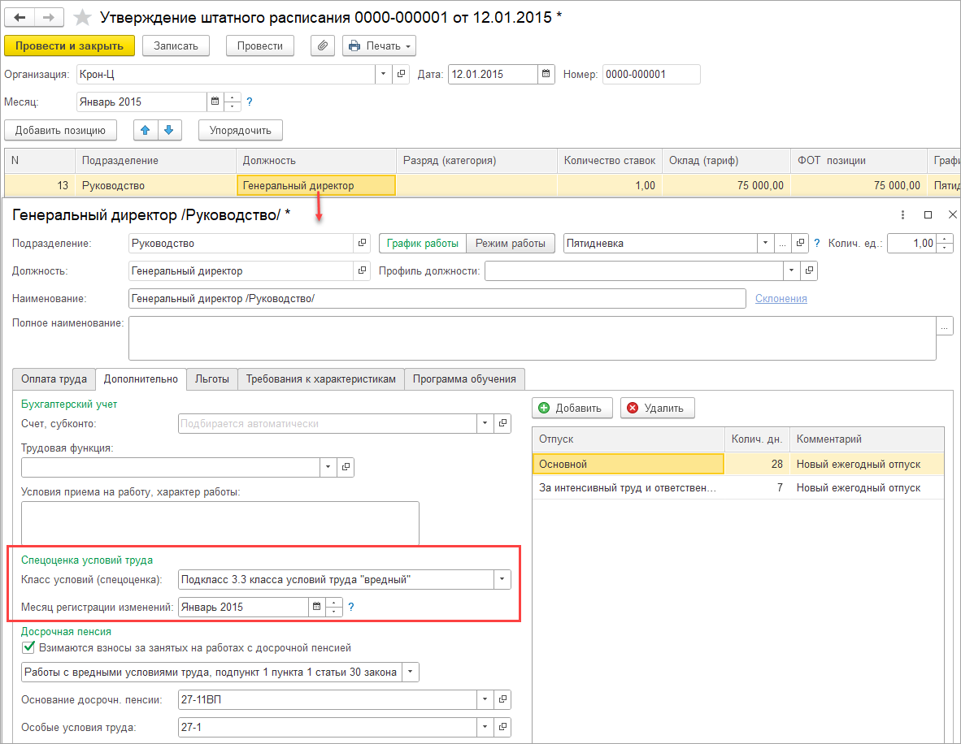Image resolution: width=961 pixels, height=744 pixels.
Task: Open calendar for Месяц регистрации изменений
Action: [x=316, y=607]
